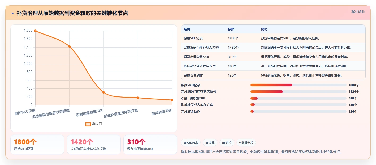The width and height of the screenshot is (376, 165).
Task: Click the 维度 column header
Action: tap(203, 29)
